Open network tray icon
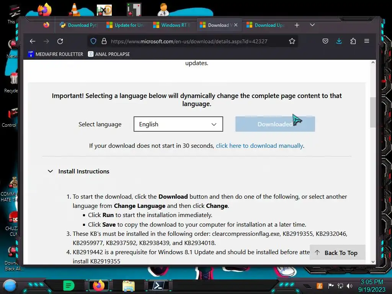 pyautogui.click(x=340, y=286)
